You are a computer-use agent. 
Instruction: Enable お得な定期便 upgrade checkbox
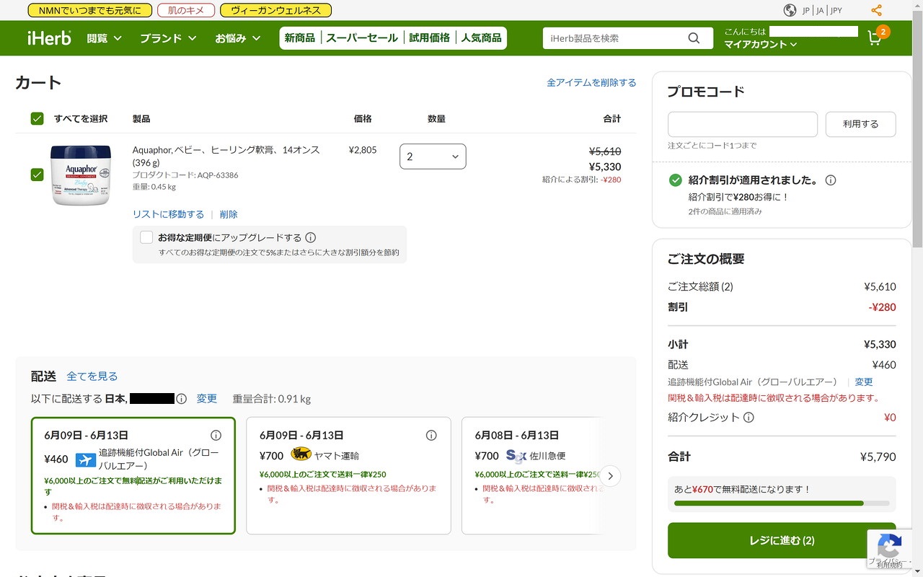pyautogui.click(x=146, y=237)
